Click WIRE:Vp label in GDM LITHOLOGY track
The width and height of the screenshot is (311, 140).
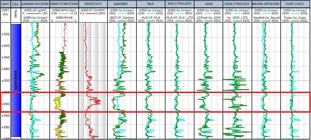[237, 10]
